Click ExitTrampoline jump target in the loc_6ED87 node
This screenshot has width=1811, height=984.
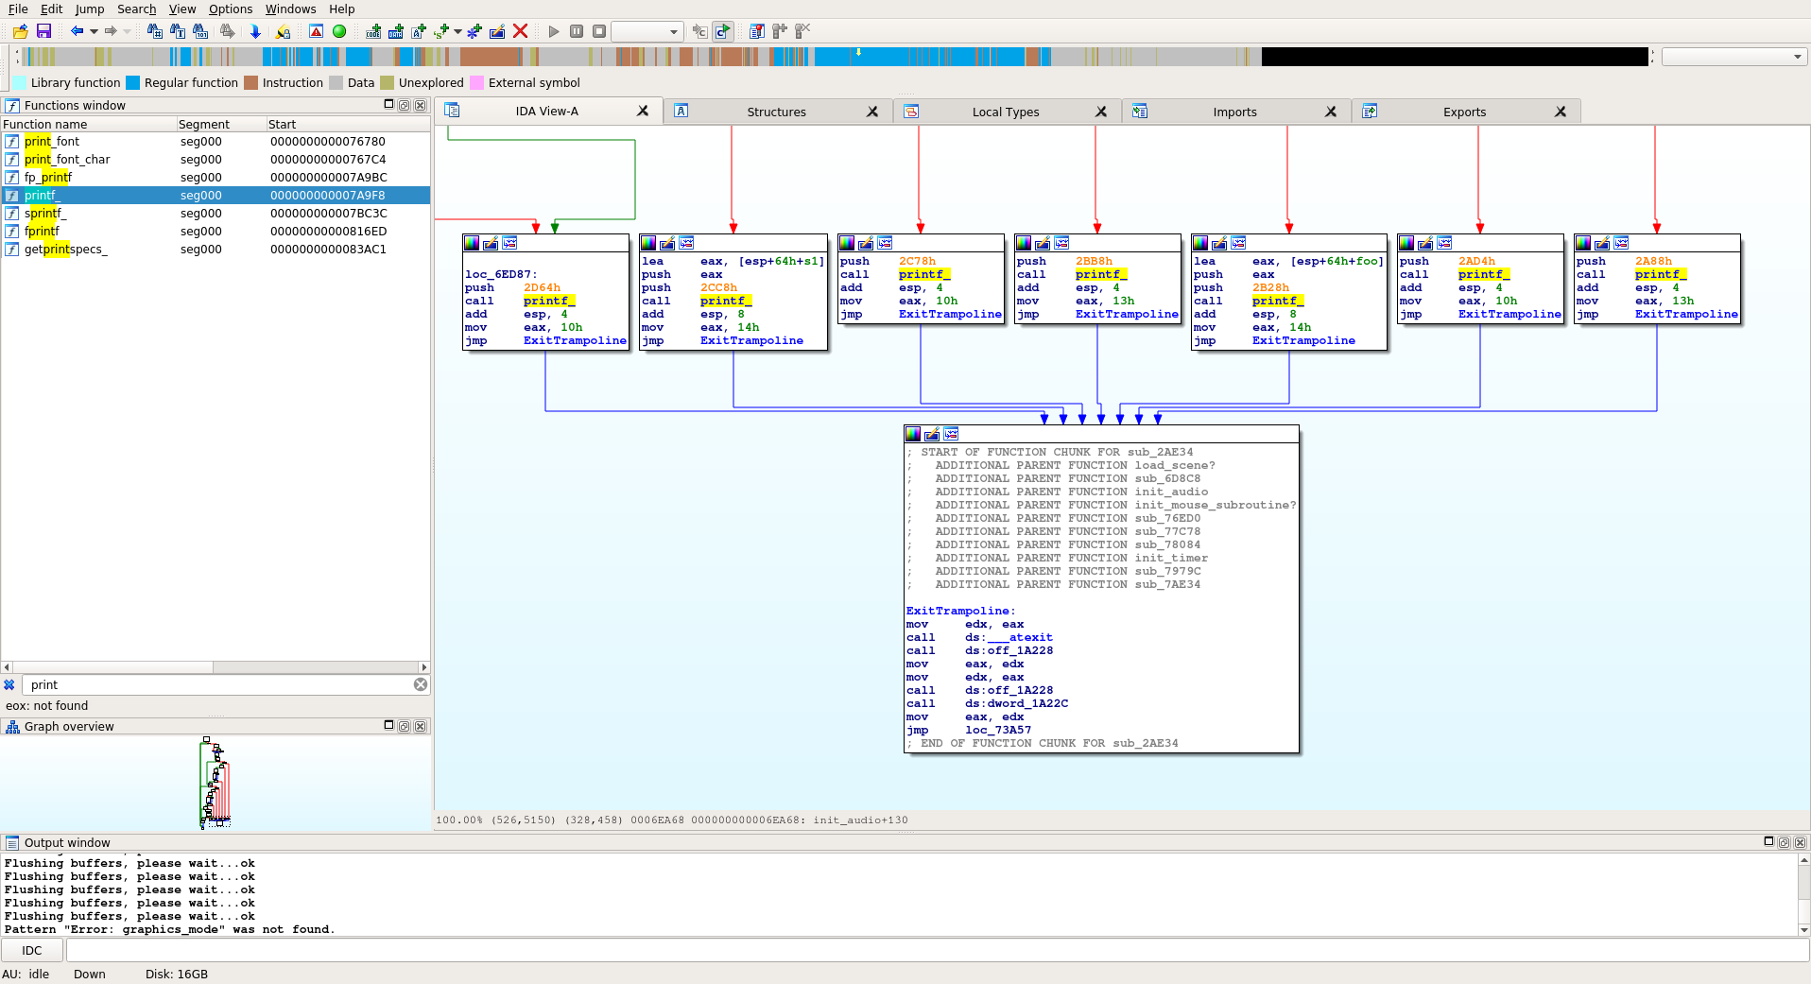[x=575, y=340]
